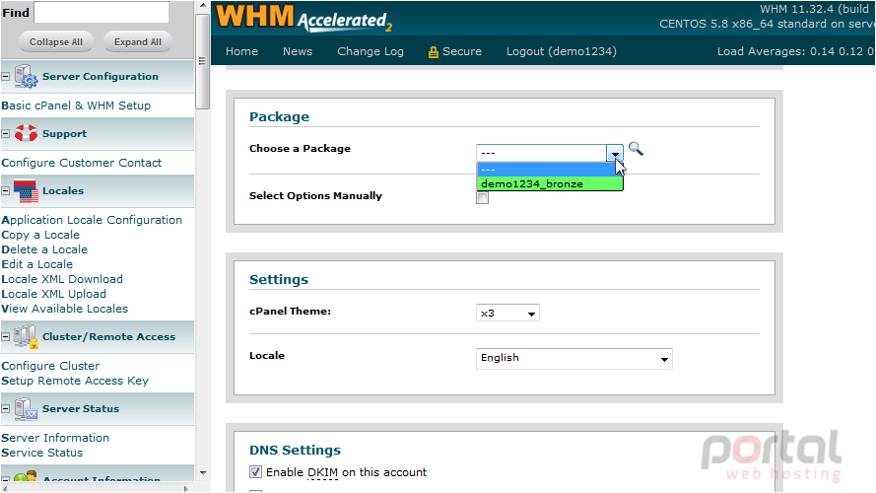Select demo1234_bronze package option
Image resolution: width=876 pixels, height=493 pixels.
tap(550, 184)
